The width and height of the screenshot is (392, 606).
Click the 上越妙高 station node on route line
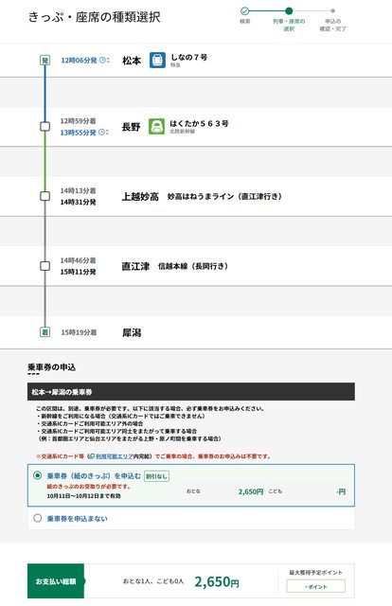click(x=45, y=196)
